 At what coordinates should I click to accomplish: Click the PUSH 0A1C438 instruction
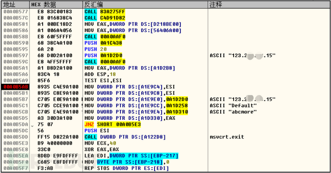coord(103,43)
